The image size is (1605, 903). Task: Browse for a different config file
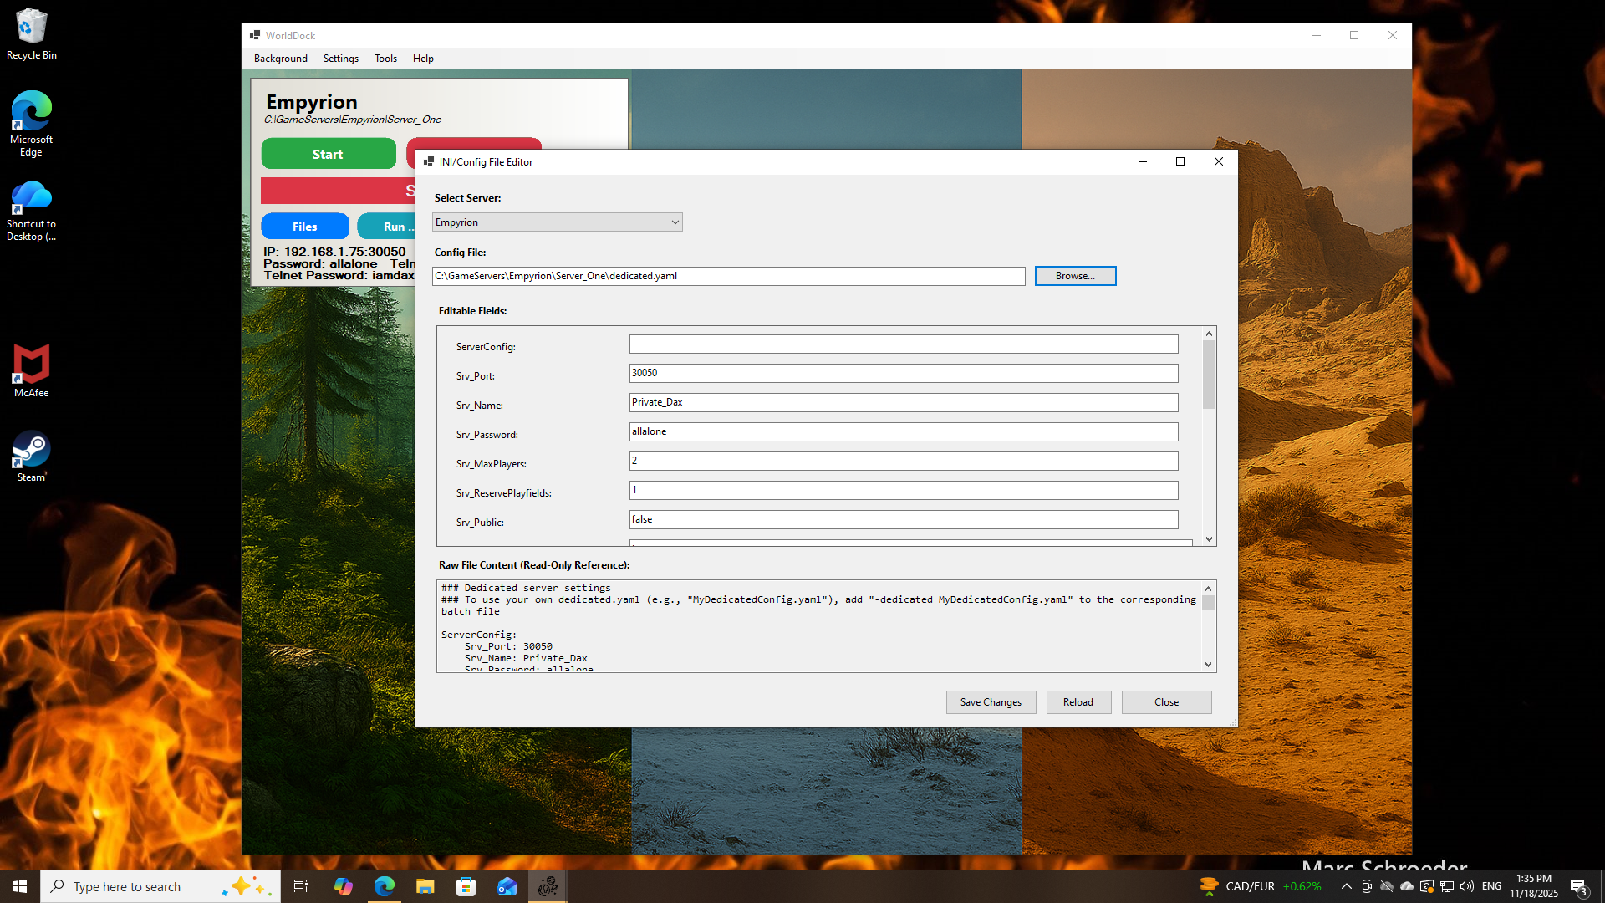click(1075, 275)
